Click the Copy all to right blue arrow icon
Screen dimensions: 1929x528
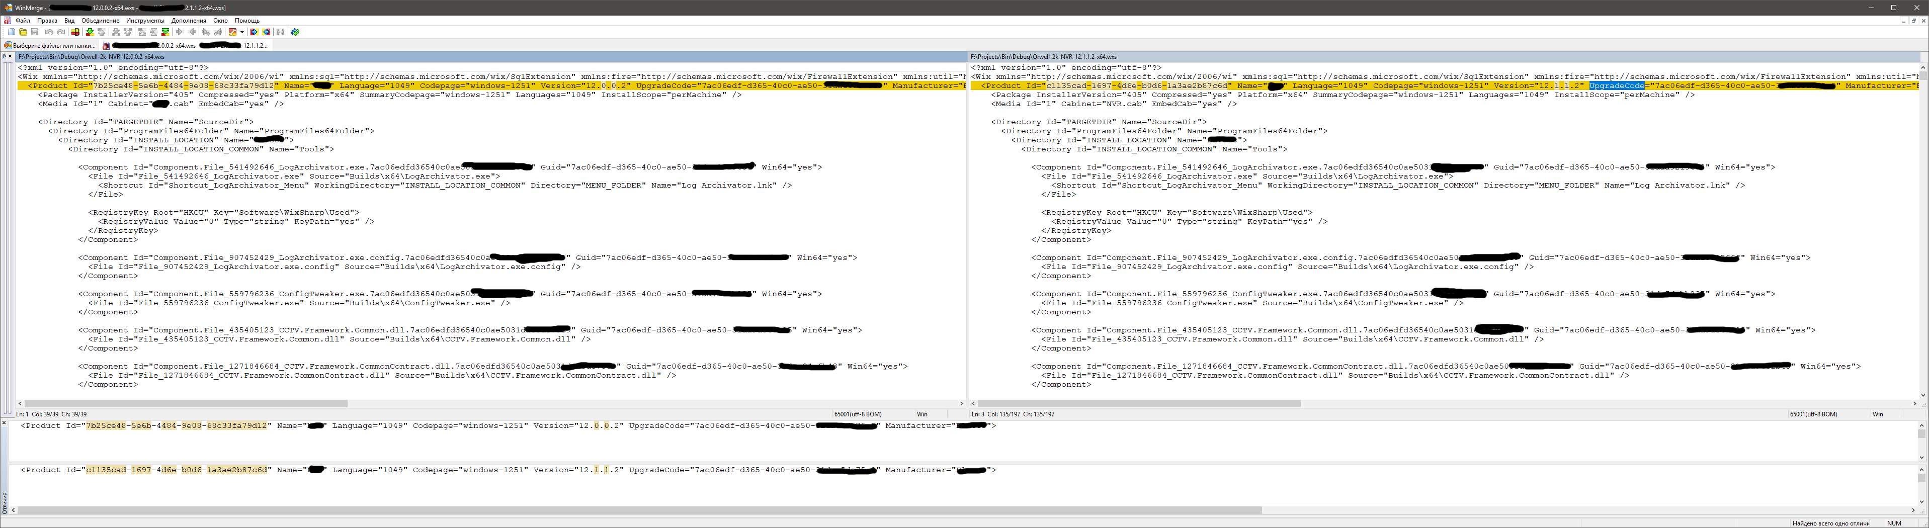255,32
